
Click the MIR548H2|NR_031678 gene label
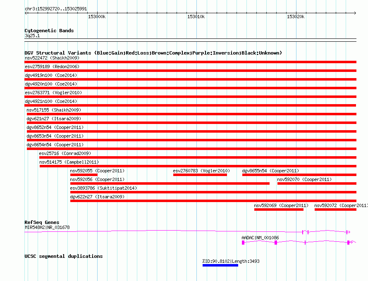(x=47, y=227)
